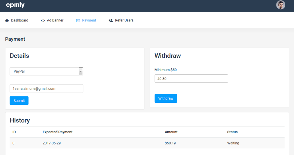The image size is (294, 155).
Task: Click the Expected Payment column header
Action: pyautogui.click(x=57, y=132)
